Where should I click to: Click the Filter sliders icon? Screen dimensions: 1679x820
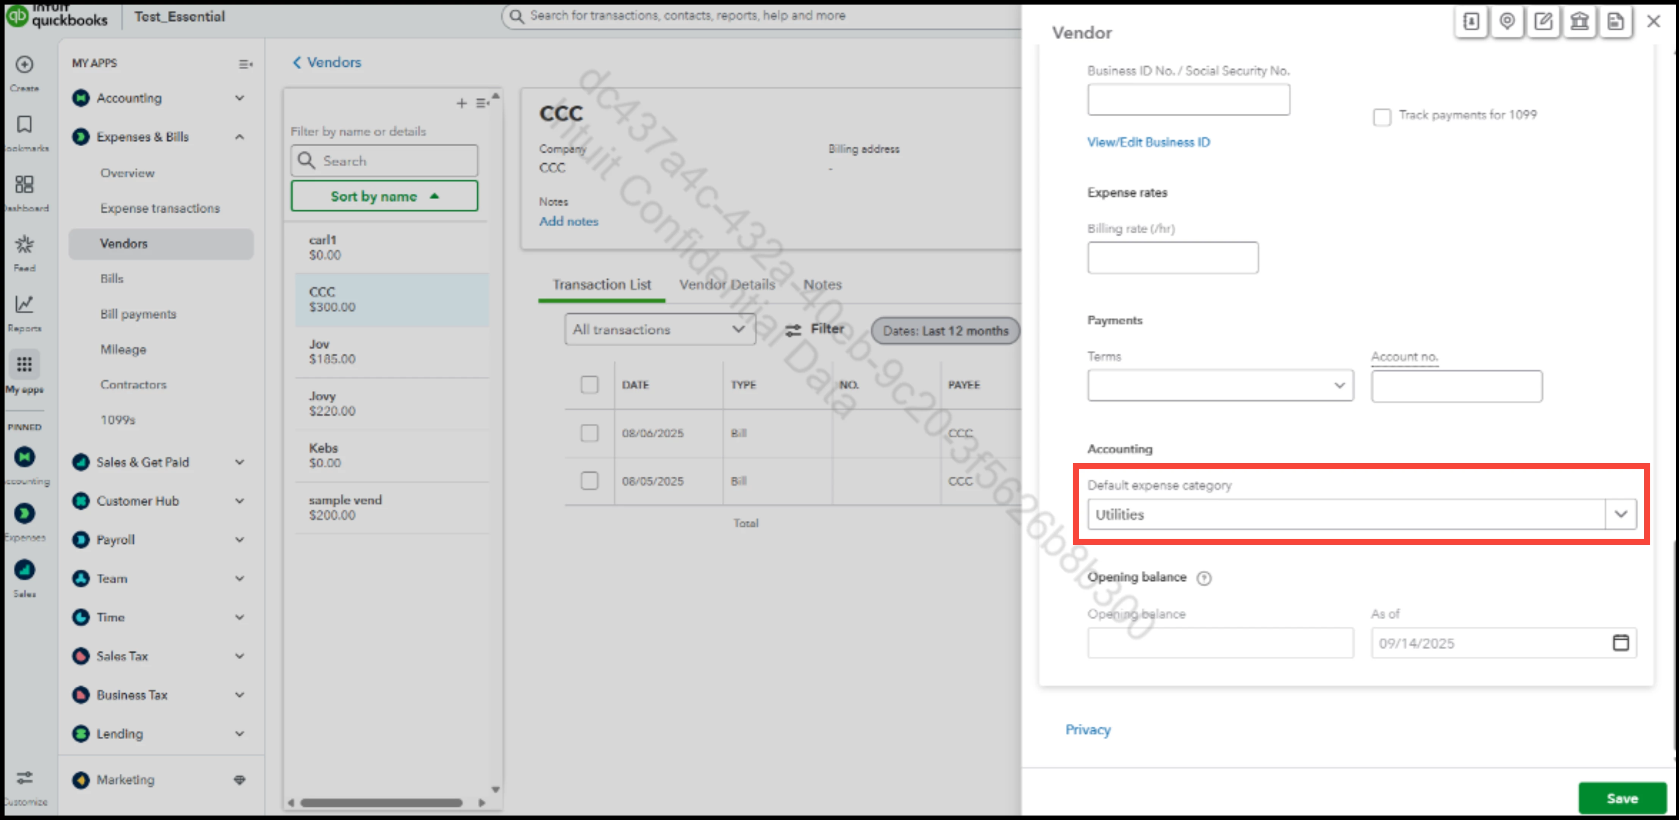tap(793, 330)
